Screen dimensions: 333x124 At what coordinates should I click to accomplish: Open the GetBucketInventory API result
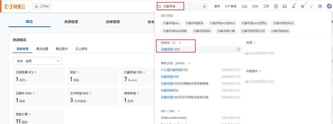click(x=174, y=118)
